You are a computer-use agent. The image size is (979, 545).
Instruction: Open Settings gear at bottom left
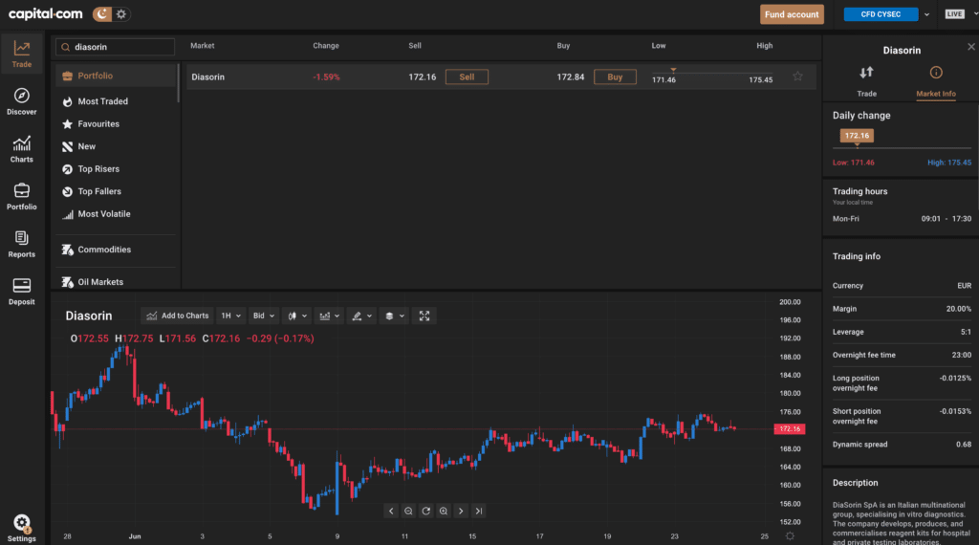coord(21,528)
